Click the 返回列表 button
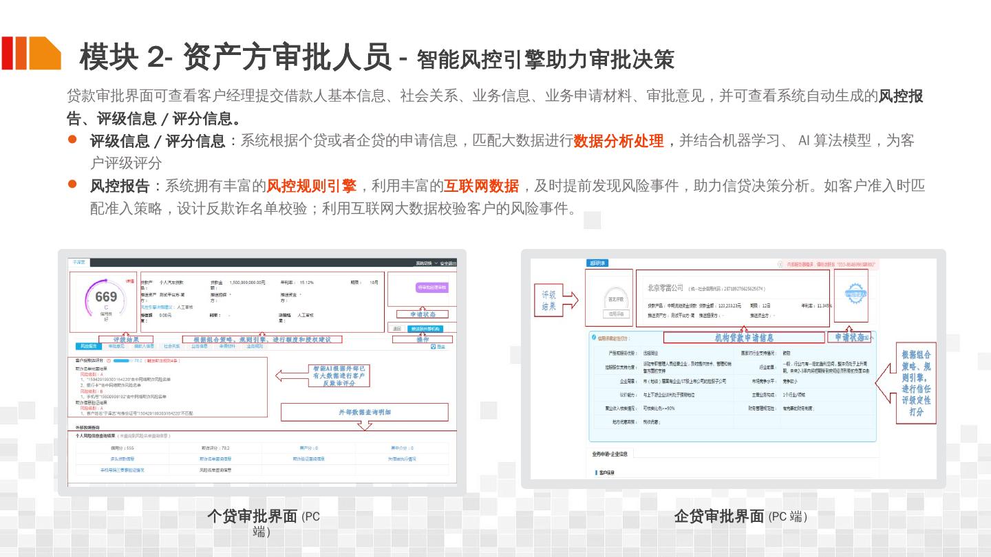The height and width of the screenshot is (557, 991). [x=597, y=263]
